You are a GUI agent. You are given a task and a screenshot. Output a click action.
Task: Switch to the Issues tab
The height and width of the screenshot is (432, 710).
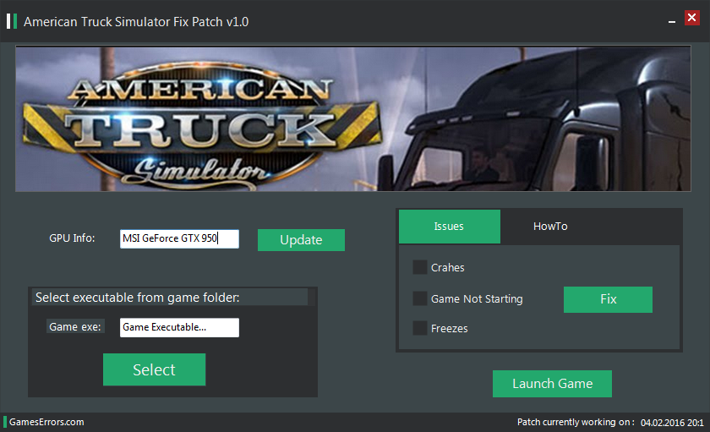click(x=449, y=227)
